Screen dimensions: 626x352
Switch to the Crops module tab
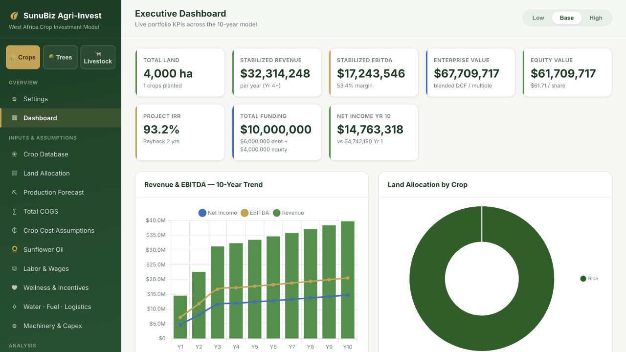click(x=23, y=57)
